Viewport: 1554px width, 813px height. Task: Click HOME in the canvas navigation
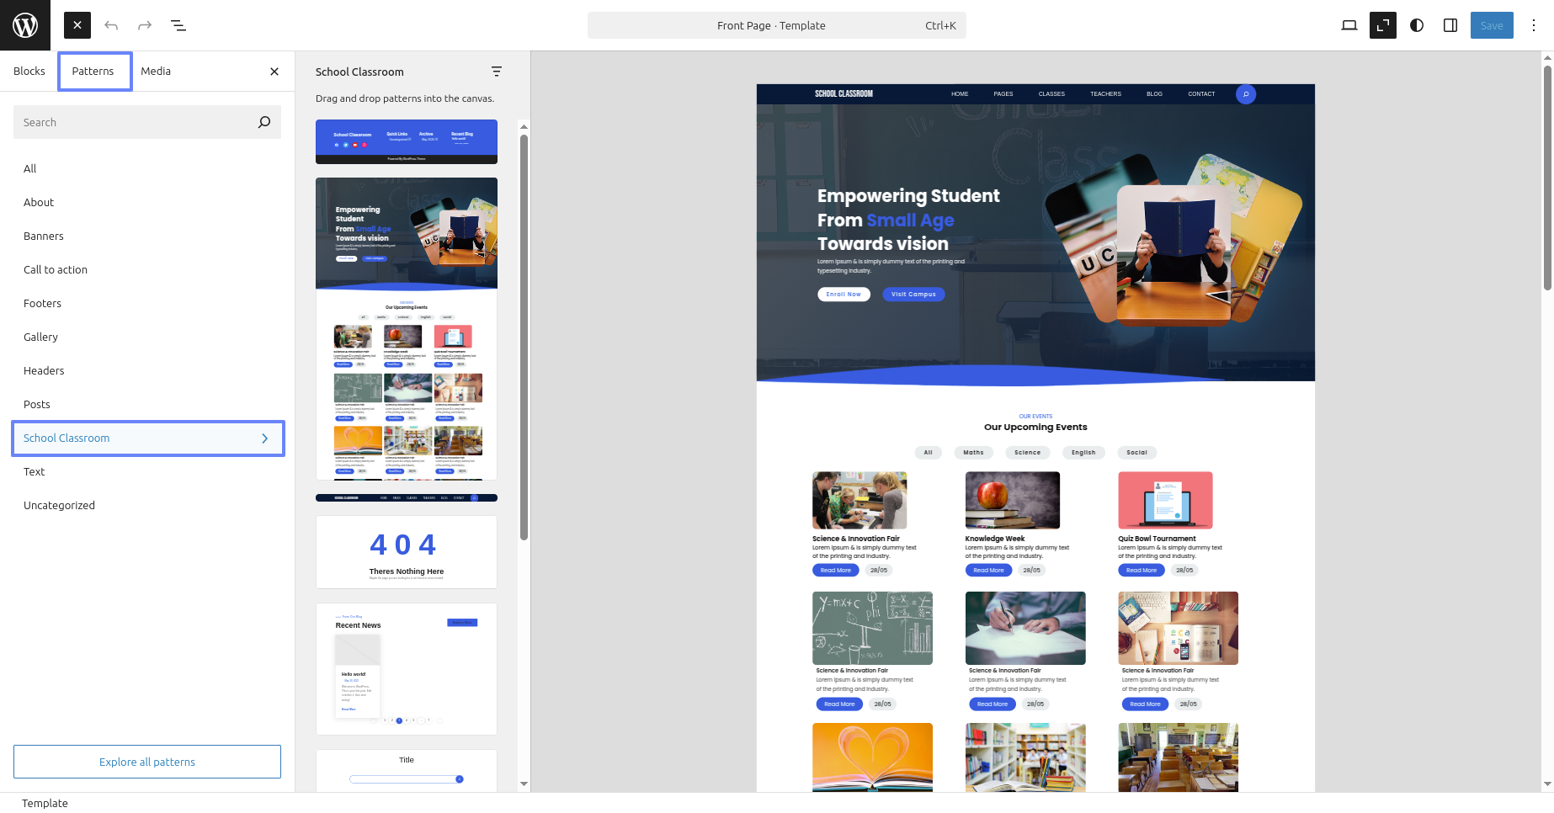coord(960,94)
